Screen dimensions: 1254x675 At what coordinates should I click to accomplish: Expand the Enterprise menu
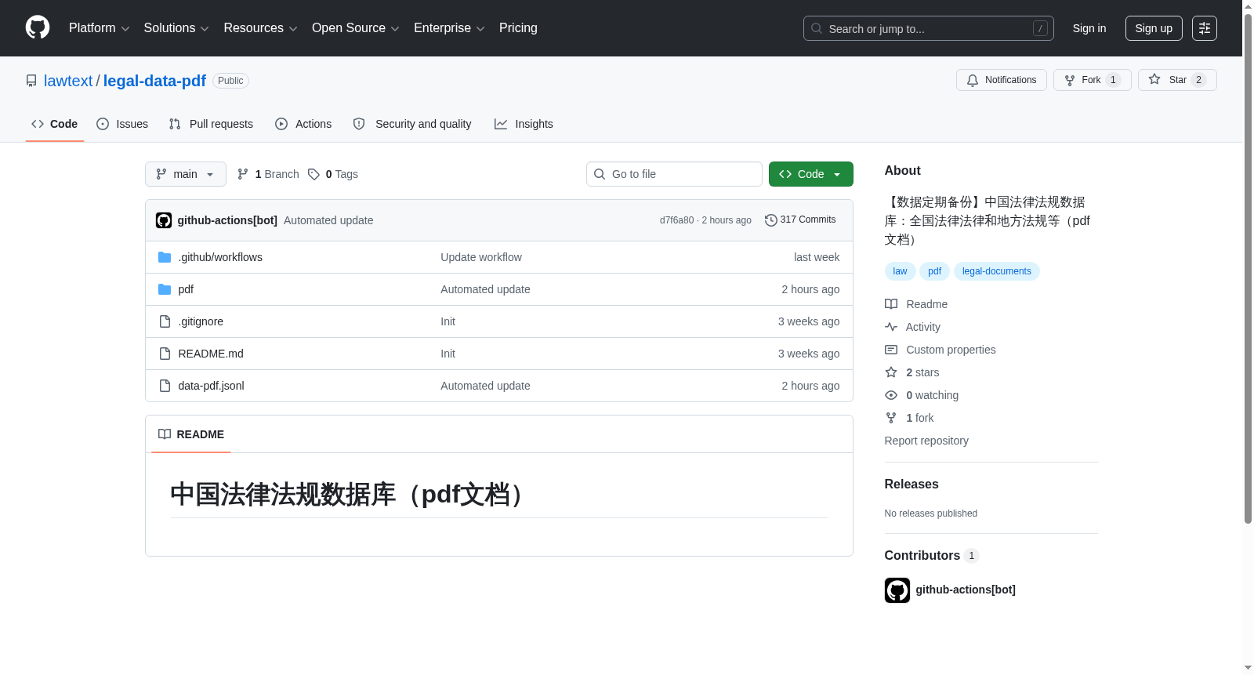pos(449,28)
